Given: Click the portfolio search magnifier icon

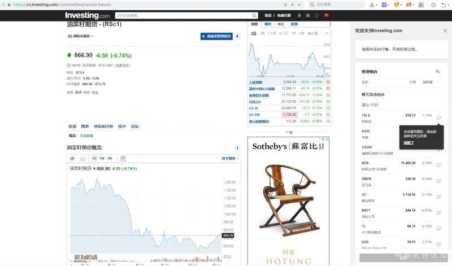Looking at the screenshot, I should pos(437,72).
